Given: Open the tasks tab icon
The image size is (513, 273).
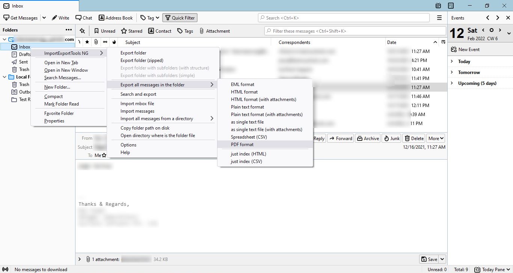Looking at the screenshot, I should click(451, 6).
